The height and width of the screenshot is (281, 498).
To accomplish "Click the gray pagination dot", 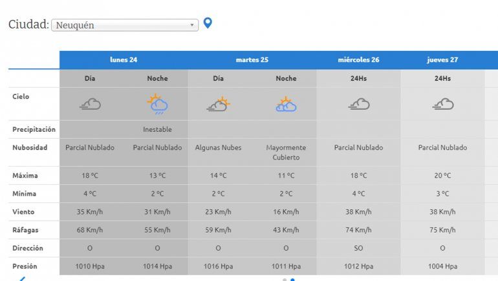I will coord(284,280).
